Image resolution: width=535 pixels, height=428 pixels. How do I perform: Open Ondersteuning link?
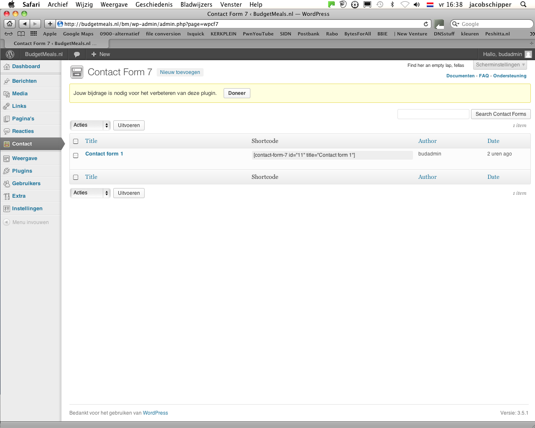click(510, 76)
